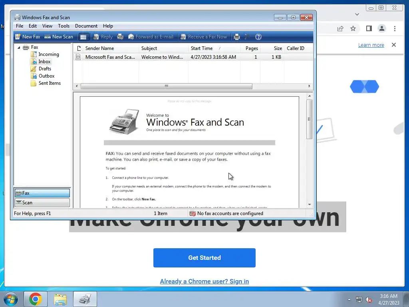Click Already a Chrome user? Sign in
This screenshot has height=307, width=409.
point(204,281)
